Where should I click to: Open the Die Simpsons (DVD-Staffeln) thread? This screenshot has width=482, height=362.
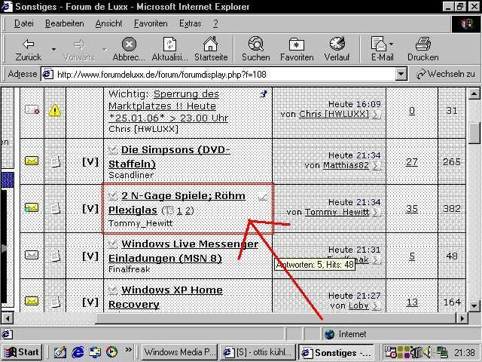169,157
